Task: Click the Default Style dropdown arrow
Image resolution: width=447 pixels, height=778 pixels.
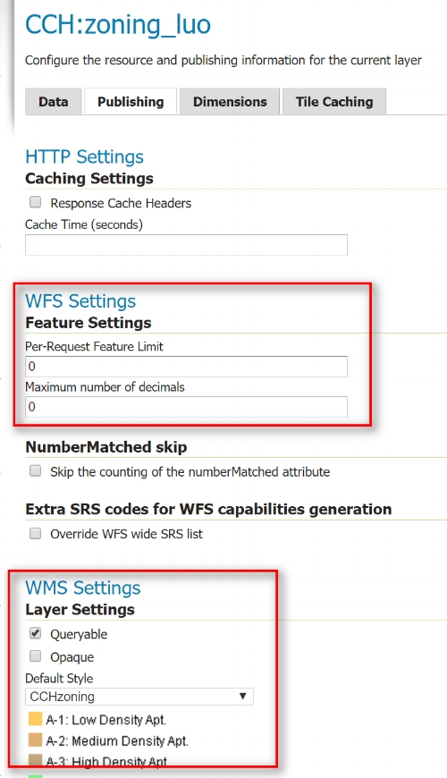Action: click(242, 696)
